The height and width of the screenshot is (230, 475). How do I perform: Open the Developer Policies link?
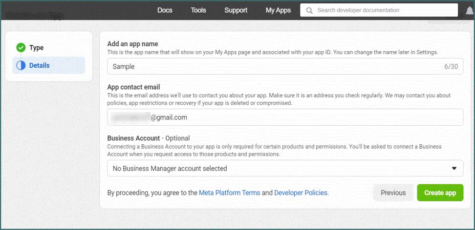[x=301, y=193]
